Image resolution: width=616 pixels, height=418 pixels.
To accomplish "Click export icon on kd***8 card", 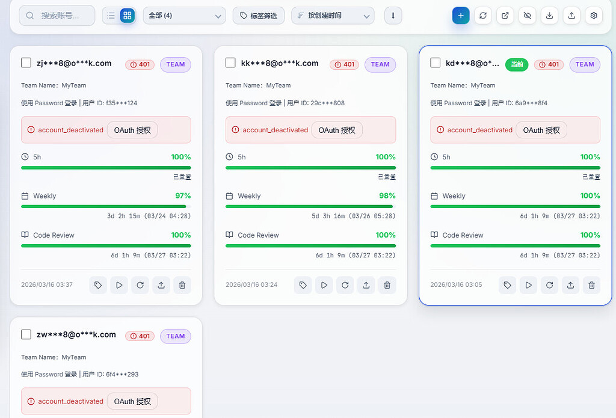I will [570, 285].
